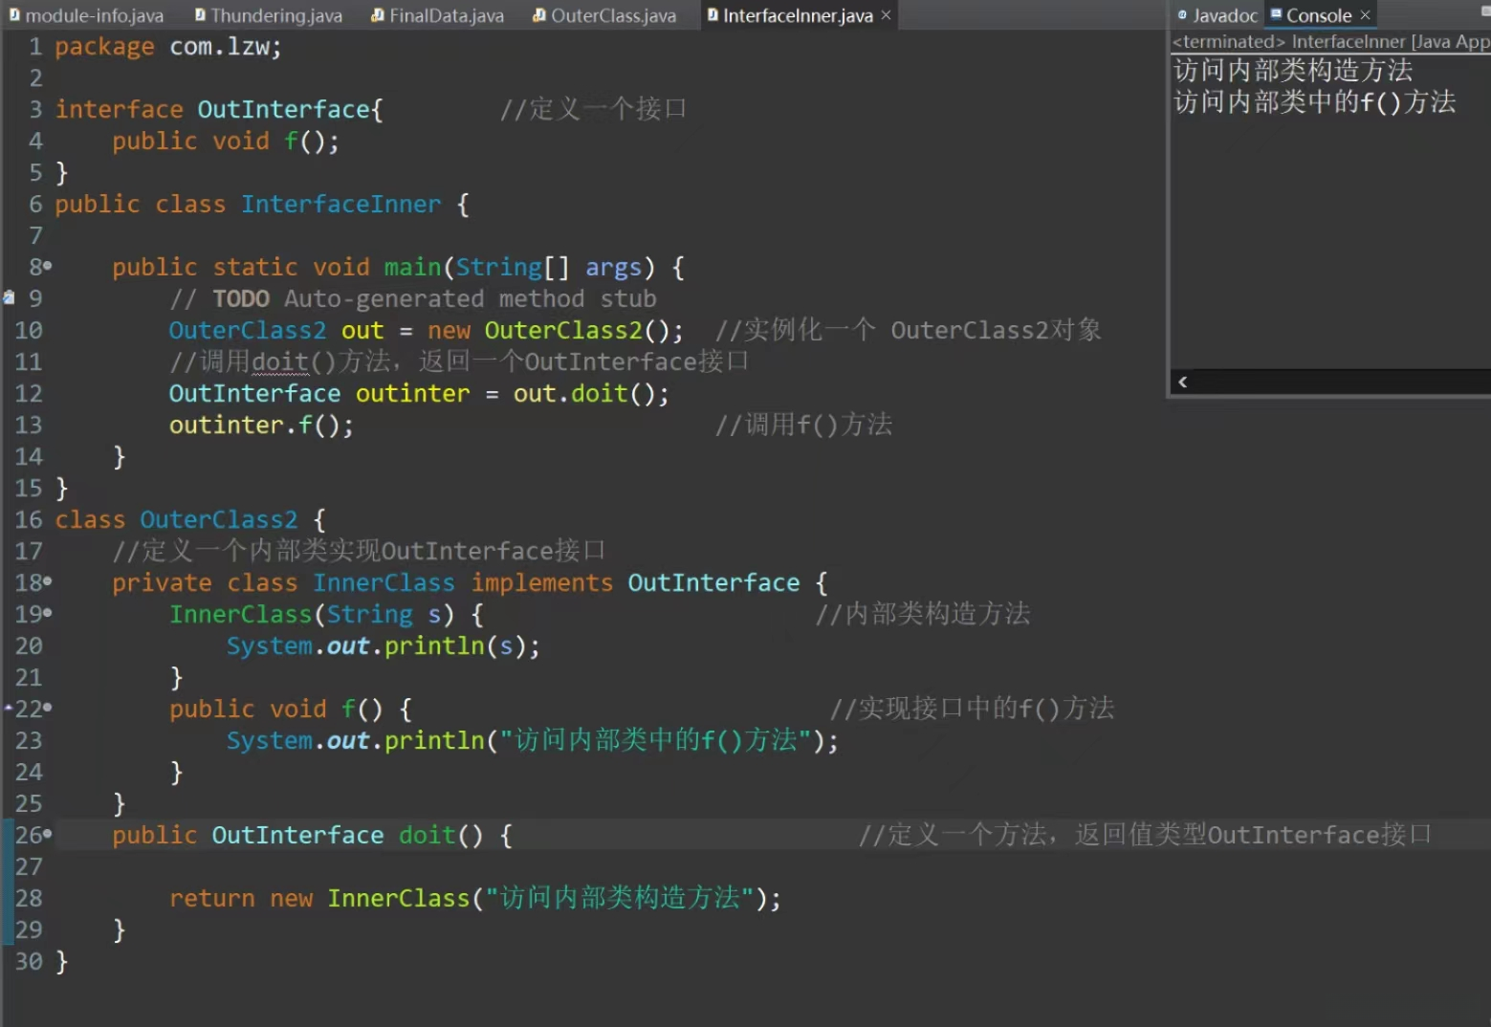The width and height of the screenshot is (1491, 1027).
Task: Click the Java file icon on FinalData.java tab
Action: (x=378, y=15)
